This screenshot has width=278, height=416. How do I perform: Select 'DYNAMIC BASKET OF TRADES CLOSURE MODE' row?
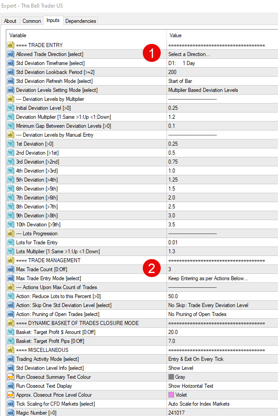tap(142, 323)
